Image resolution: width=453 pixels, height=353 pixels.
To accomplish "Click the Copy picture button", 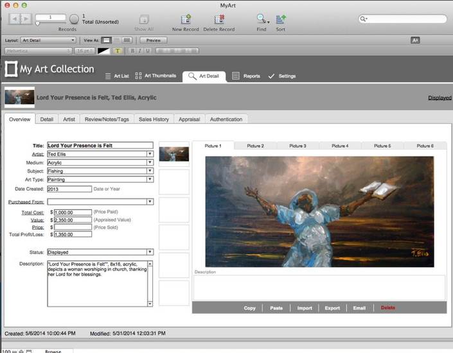I will tap(249, 308).
